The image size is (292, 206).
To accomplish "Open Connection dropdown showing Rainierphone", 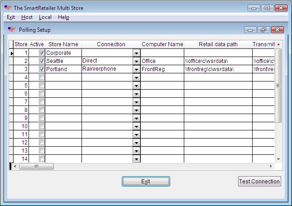I will click(x=137, y=69).
